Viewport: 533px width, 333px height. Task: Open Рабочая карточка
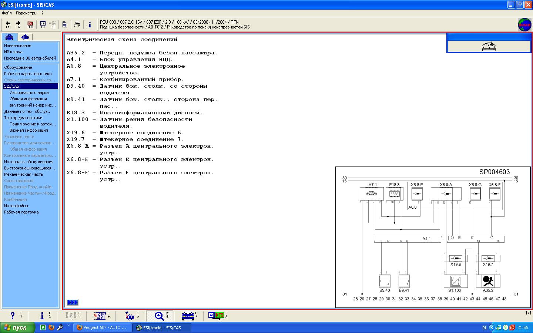(21, 212)
